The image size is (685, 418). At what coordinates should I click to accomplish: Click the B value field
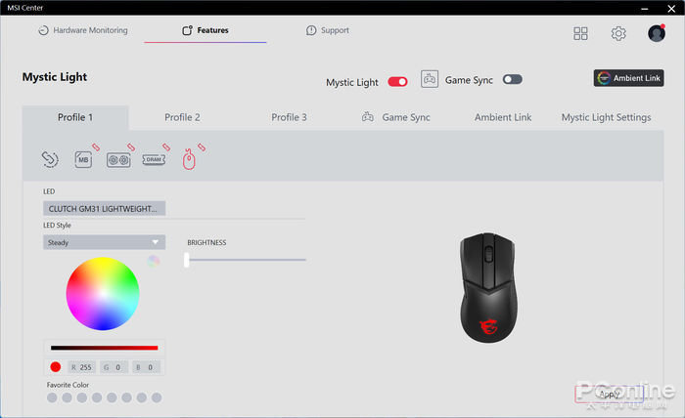147,367
